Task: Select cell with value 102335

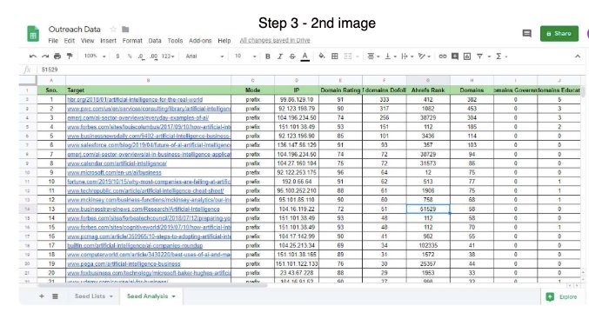Action: (x=428, y=245)
